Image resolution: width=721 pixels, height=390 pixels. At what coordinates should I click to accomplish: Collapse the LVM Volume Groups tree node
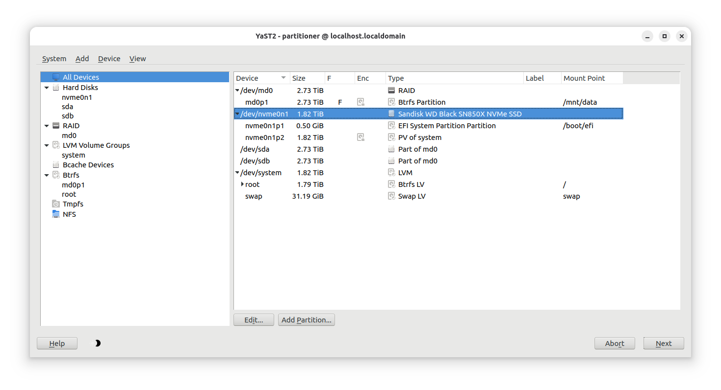pos(47,146)
